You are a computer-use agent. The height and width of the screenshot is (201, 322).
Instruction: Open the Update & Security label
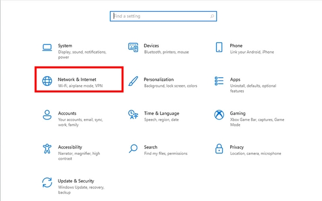[76, 181]
